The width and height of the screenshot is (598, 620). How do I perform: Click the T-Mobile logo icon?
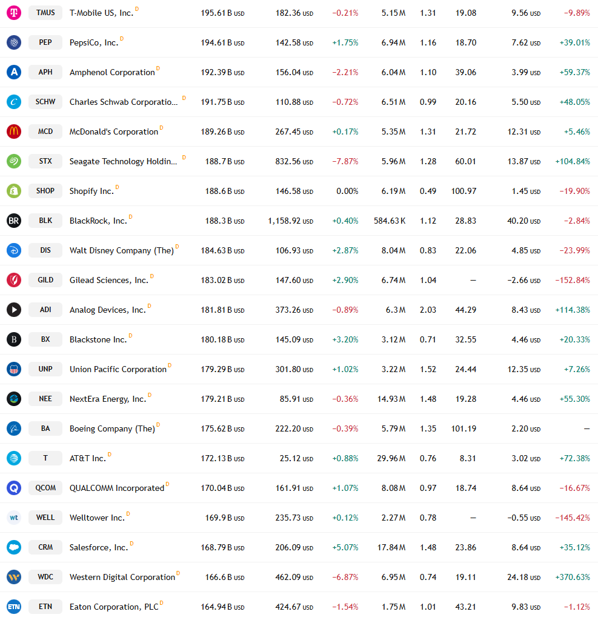pyautogui.click(x=14, y=13)
